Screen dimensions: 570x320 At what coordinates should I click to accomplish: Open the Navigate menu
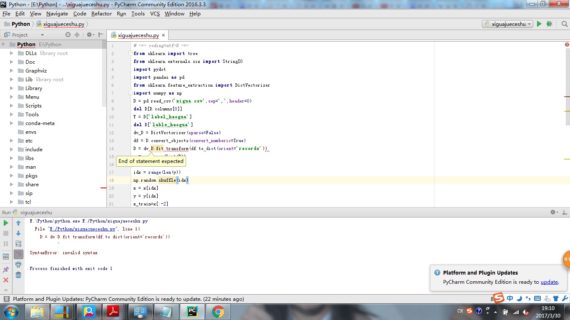[57, 13]
